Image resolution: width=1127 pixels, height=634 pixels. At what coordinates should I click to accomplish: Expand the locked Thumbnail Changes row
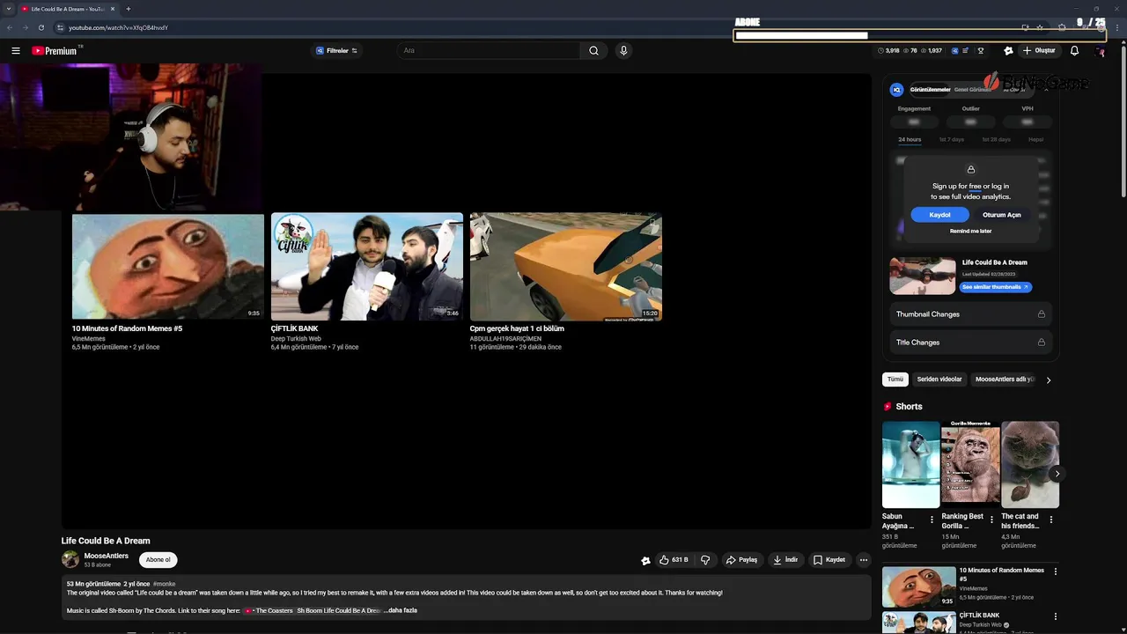[970, 314]
